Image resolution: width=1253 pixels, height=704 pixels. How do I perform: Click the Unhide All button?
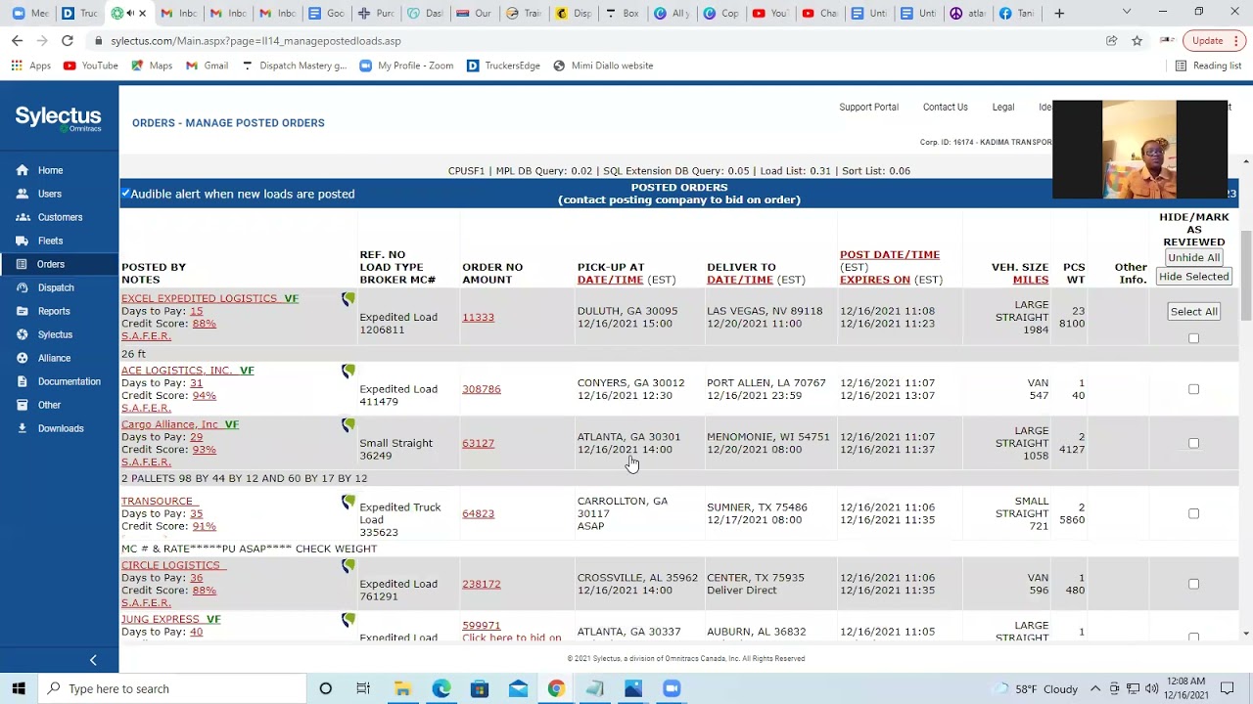coord(1193,257)
